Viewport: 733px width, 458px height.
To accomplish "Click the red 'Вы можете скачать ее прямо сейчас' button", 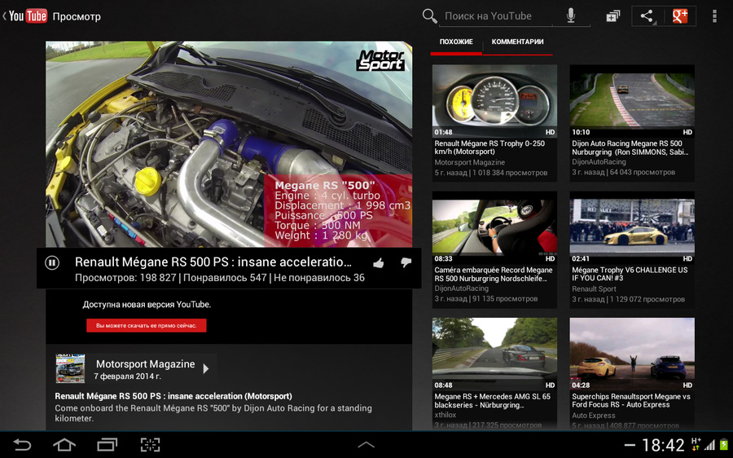I will point(147,326).
